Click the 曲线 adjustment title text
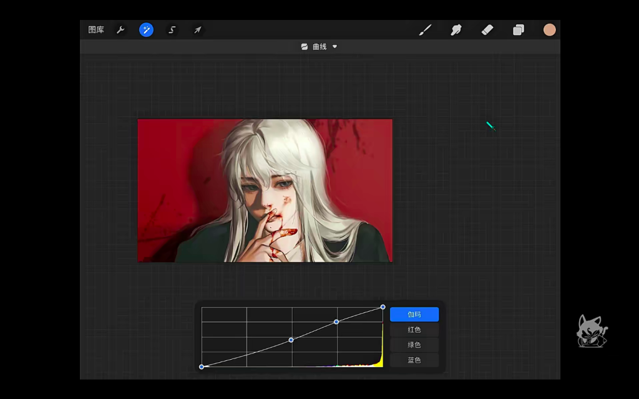The height and width of the screenshot is (399, 639). (x=319, y=47)
